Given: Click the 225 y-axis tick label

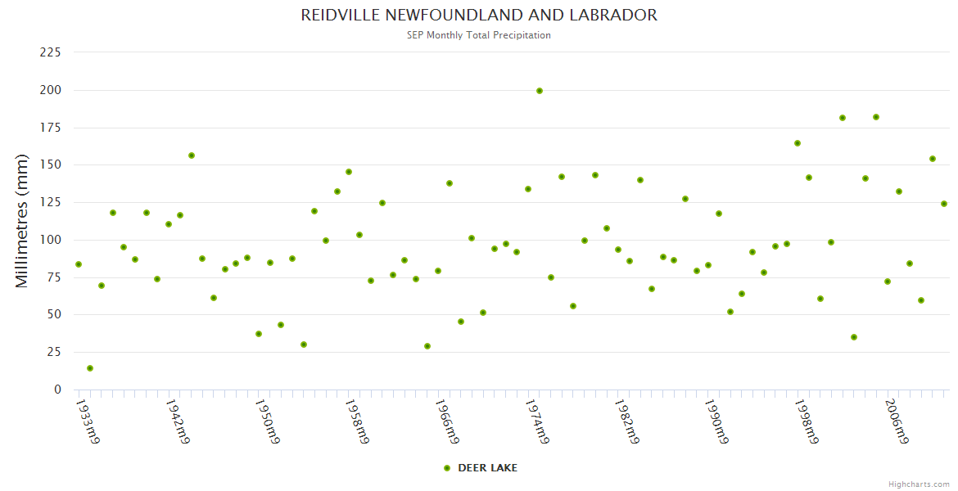Looking at the screenshot, I should pos(51,52).
